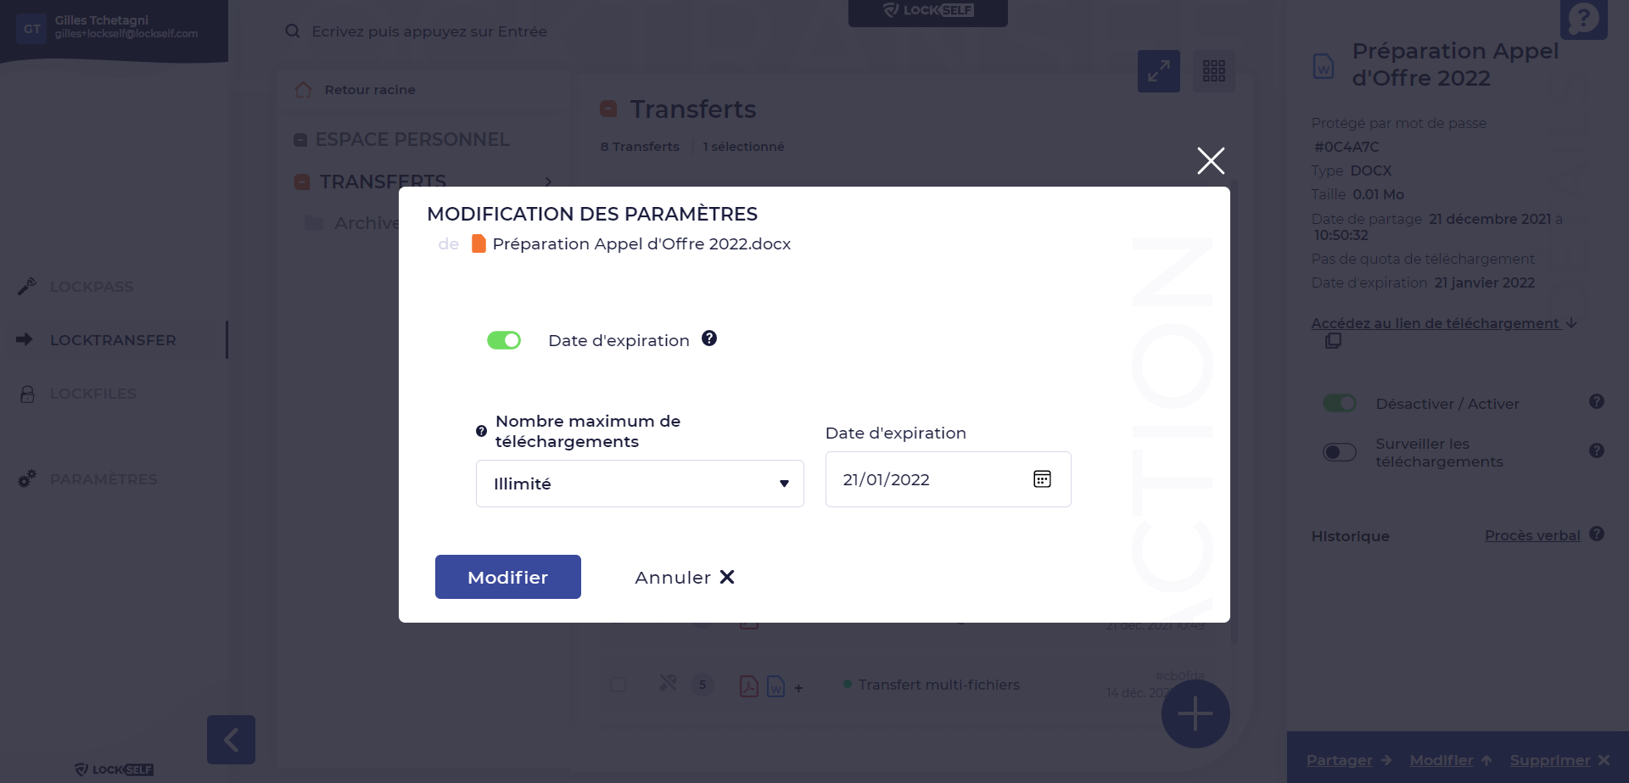This screenshot has height=783, width=1629.
Task: Collapse sidebar with the left chevron button
Action: click(231, 740)
